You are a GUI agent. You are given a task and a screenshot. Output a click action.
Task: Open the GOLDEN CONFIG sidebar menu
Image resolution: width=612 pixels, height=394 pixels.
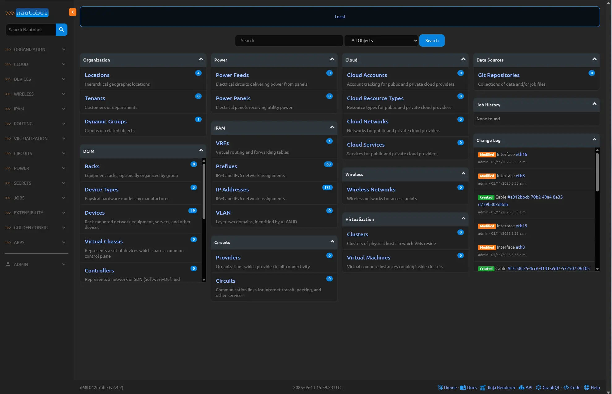[x=36, y=228]
